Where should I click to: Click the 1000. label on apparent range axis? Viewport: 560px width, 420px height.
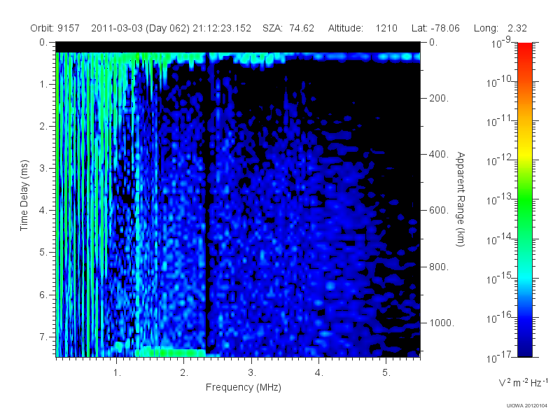point(442,323)
